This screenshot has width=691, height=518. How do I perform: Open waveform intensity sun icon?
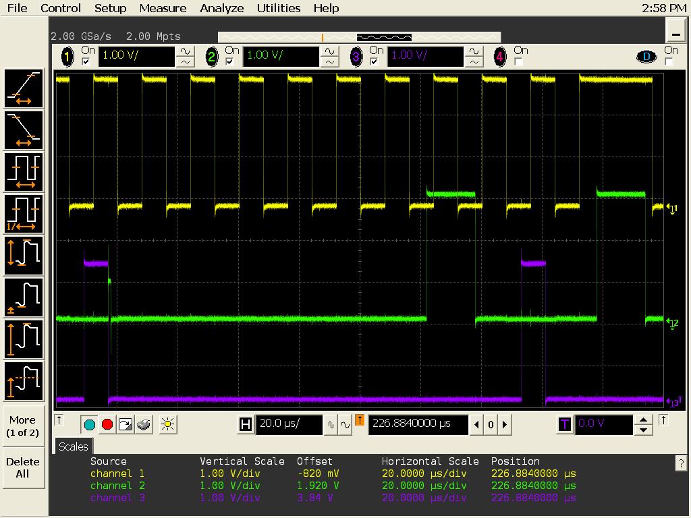pos(167,425)
